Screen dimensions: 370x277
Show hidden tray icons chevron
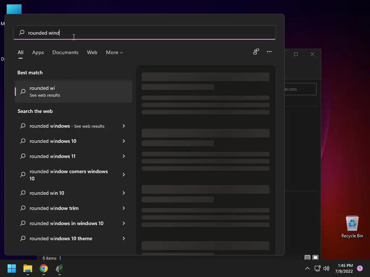pos(307,268)
